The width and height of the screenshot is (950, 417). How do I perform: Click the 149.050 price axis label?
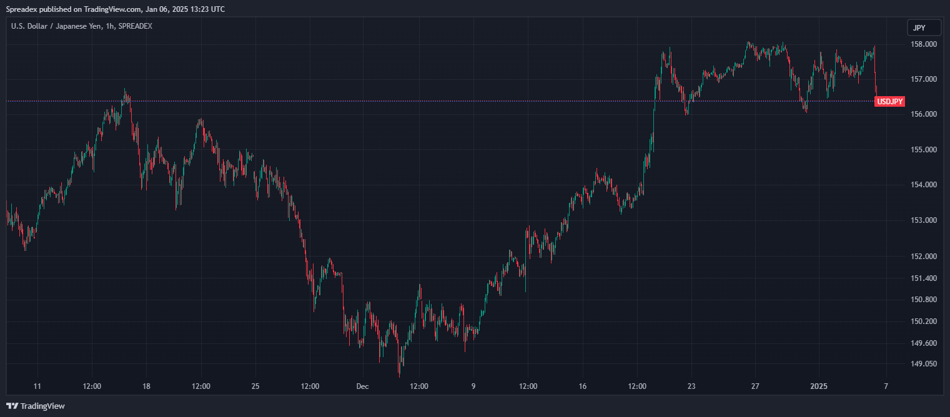point(924,363)
